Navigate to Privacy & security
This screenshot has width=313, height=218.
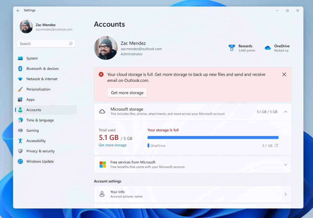click(40, 151)
